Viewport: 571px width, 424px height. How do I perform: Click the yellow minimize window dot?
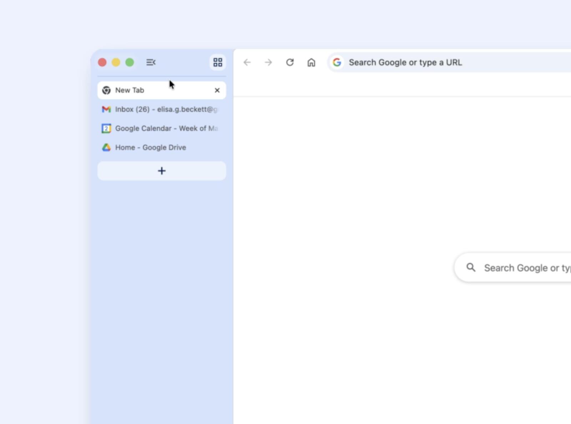pyautogui.click(x=116, y=62)
